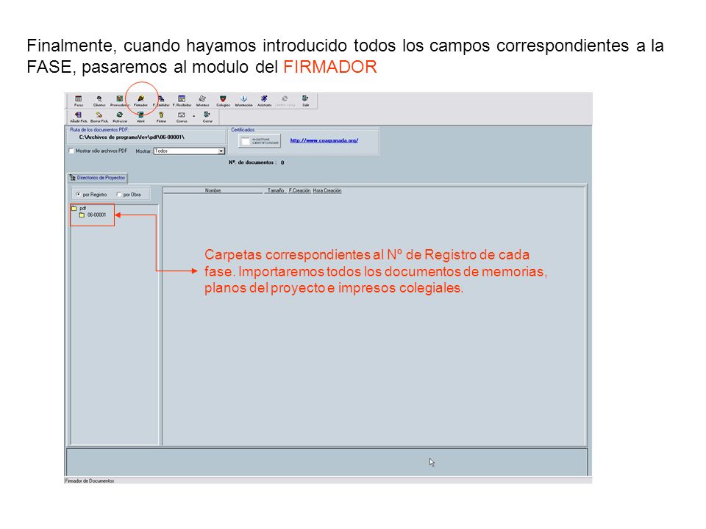This screenshot has width=706, height=529.
Task: Select the Directorios de Proyectos tab
Action: (x=98, y=178)
